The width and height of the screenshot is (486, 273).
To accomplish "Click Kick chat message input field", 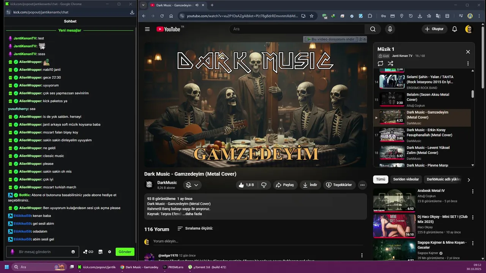I will (43, 252).
